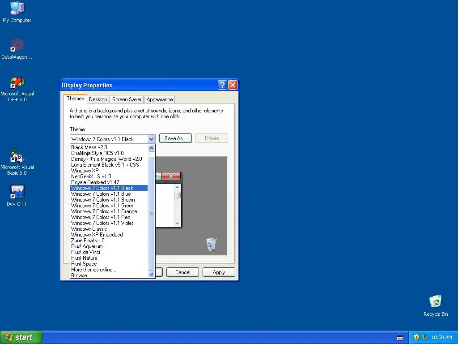The width and height of the screenshot is (458, 344).
Task: Choose the Windows XP theme
Action: pos(109,171)
